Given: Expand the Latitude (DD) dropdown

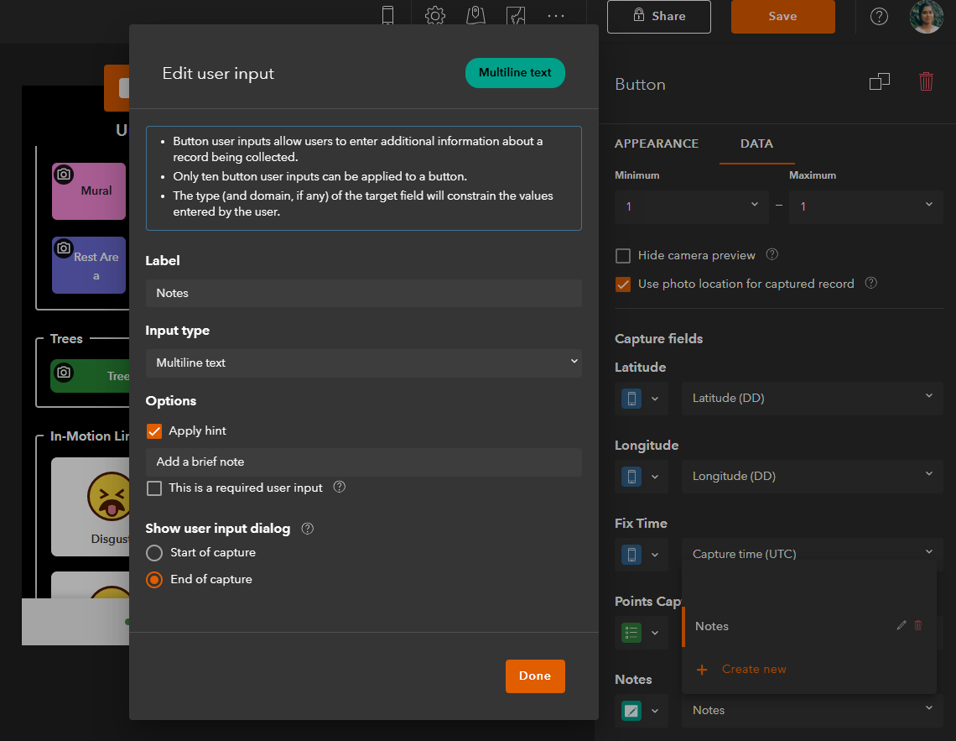Looking at the screenshot, I should [812, 399].
